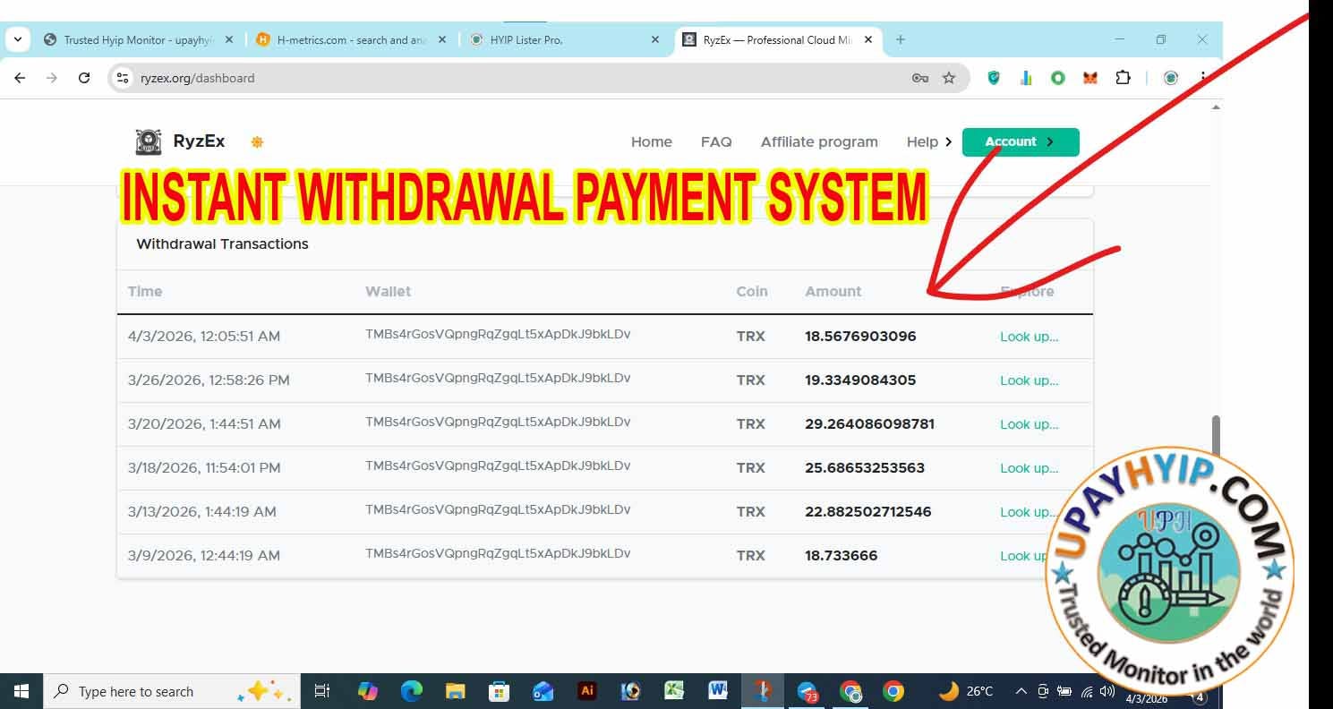
Task: Toggle the sun theme switch beside RyzEx
Action: 257,141
